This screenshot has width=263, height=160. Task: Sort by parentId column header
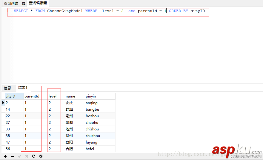pyautogui.click(x=36, y=96)
